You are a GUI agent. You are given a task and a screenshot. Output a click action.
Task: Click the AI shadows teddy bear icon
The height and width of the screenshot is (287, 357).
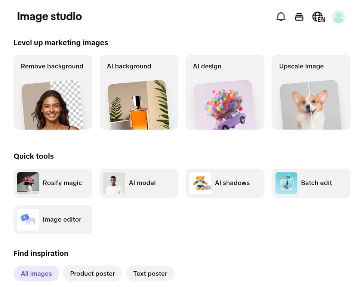(200, 183)
